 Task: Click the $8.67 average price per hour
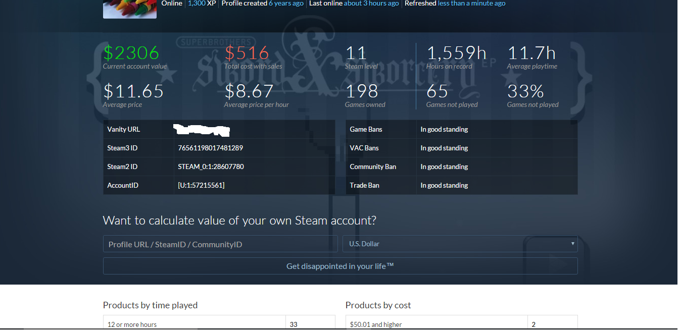[249, 91]
